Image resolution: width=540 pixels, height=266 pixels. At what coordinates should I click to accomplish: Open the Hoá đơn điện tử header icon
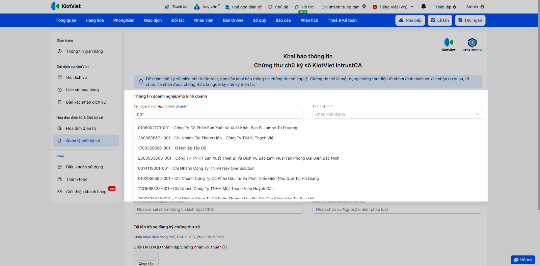[227, 7]
